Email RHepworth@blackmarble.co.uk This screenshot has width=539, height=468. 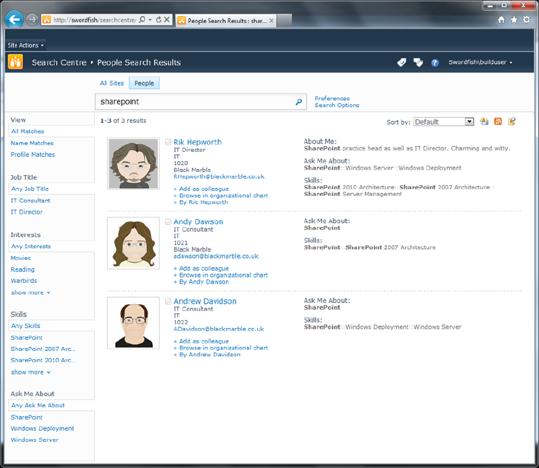tap(219, 176)
